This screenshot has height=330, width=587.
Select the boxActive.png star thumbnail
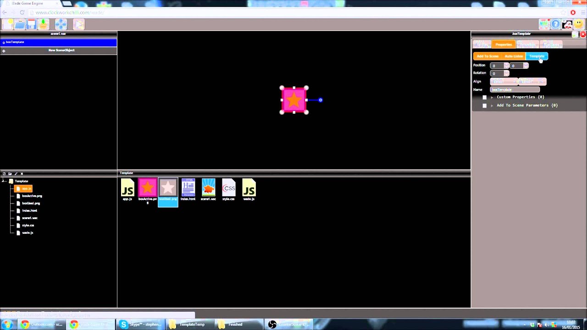(148, 191)
